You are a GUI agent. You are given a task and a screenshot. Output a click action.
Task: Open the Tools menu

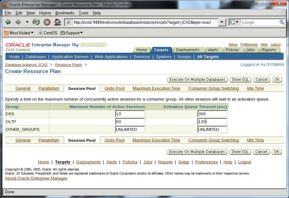[83, 13]
